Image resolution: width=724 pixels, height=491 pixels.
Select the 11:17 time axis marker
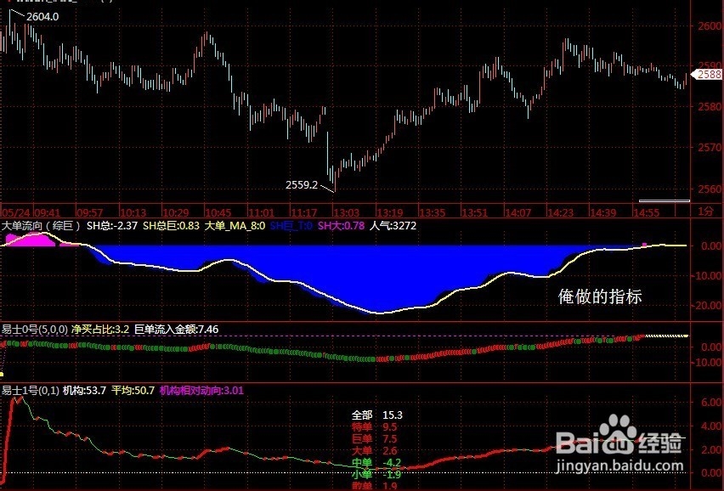304,212
